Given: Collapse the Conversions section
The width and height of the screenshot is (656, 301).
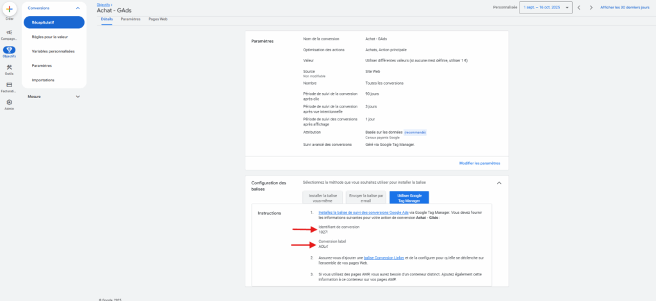Looking at the screenshot, I should pyautogui.click(x=78, y=8).
